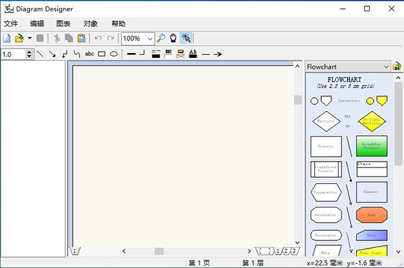Screen dimensions: 404x268
Task: Click canvas horizontal scrollbar right arrow
Action: (249, 251)
